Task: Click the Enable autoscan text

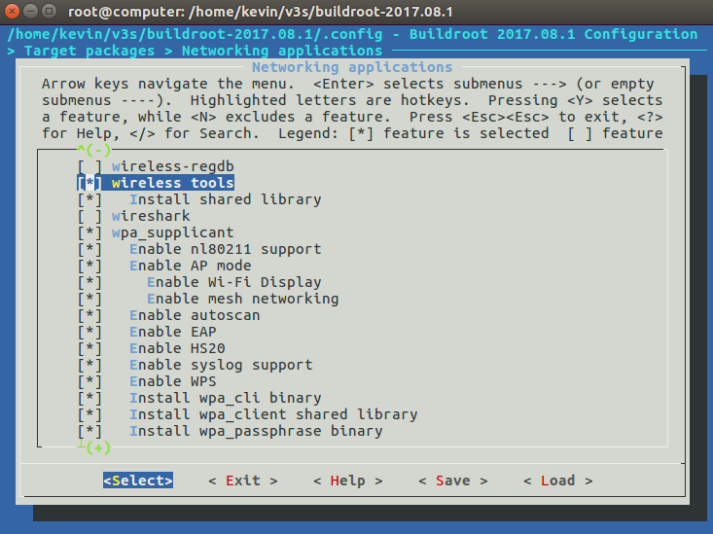Action: (x=195, y=315)
